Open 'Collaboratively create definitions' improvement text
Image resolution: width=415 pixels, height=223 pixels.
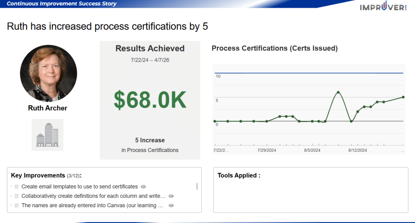[93, 196]
